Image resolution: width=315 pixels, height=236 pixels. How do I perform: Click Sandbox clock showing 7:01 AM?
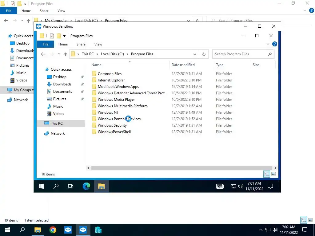(254, 186)
